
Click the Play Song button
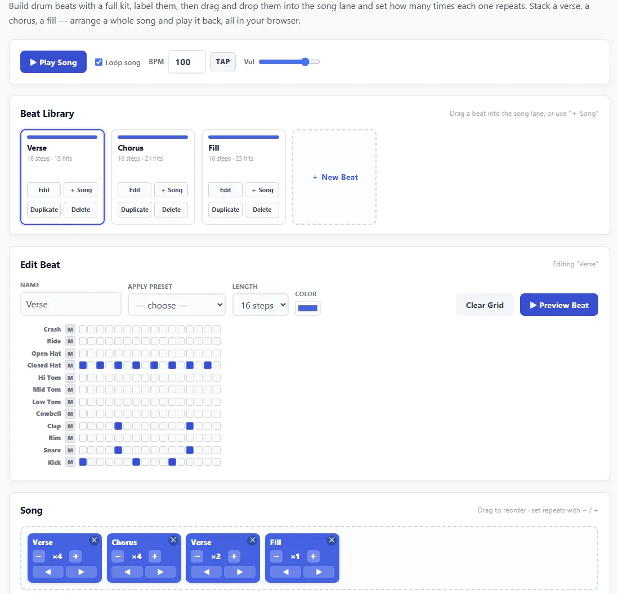pyautogui.click(x=53, y=62)
